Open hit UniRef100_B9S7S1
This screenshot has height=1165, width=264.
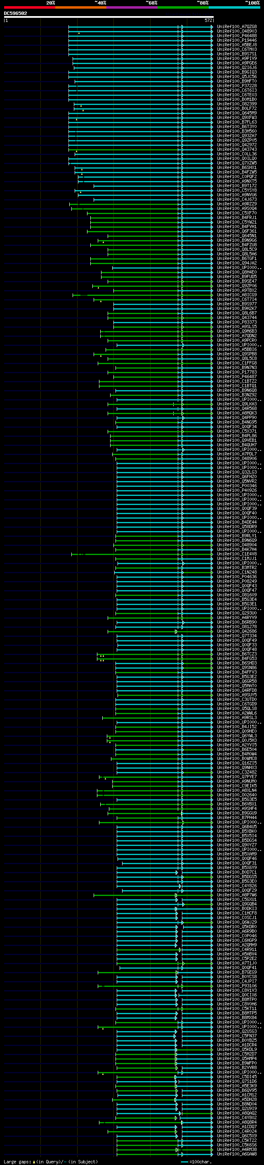pos(237,54)
